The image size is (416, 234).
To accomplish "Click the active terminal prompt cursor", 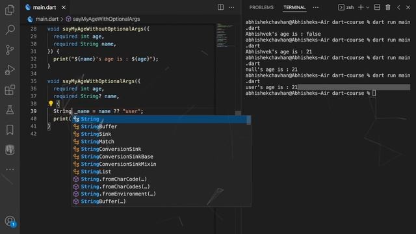I will [x=374, y=93].
